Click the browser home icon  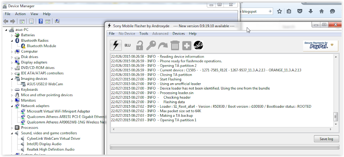[321, 11]
